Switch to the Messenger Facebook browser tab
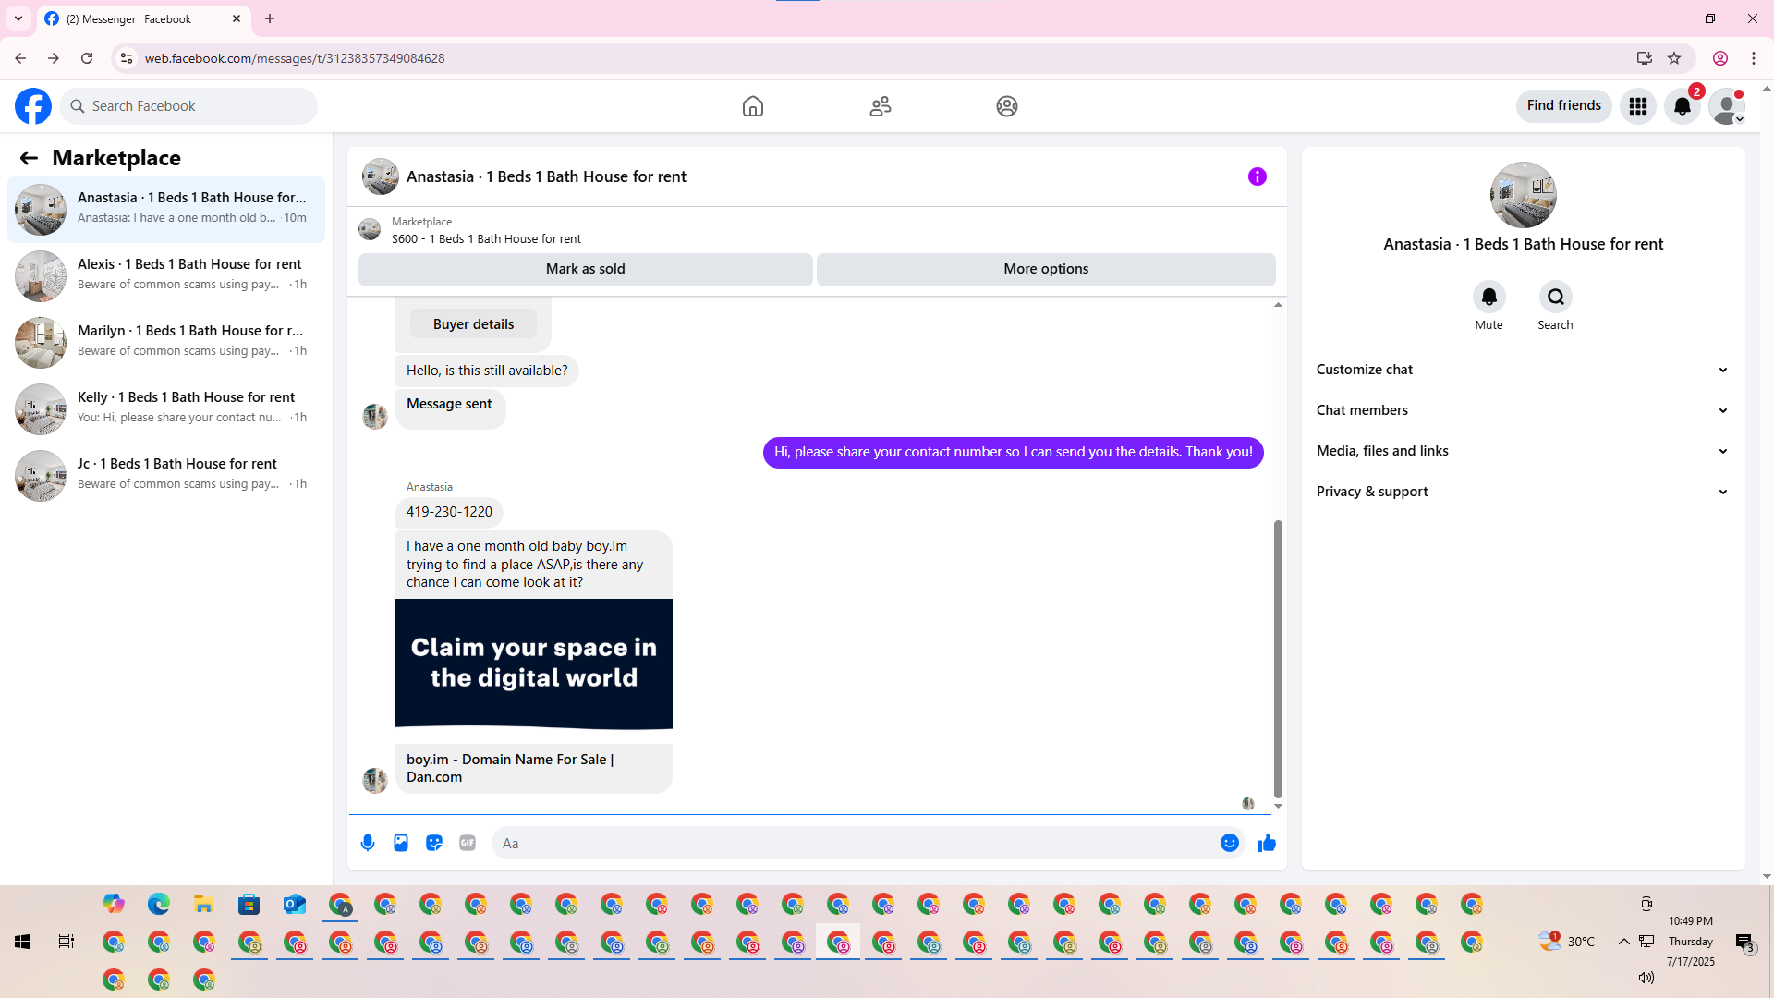Screen dimensions: 1774x998 pos(143,18)
